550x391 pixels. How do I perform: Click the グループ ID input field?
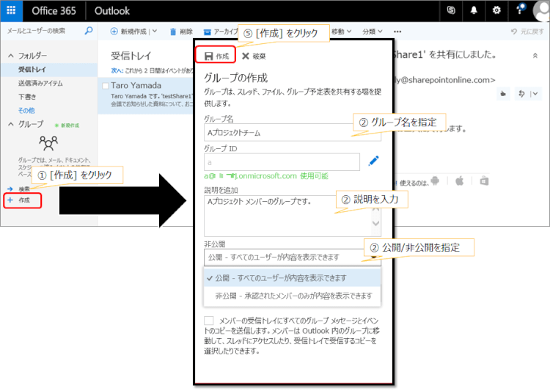coord(282,162)
